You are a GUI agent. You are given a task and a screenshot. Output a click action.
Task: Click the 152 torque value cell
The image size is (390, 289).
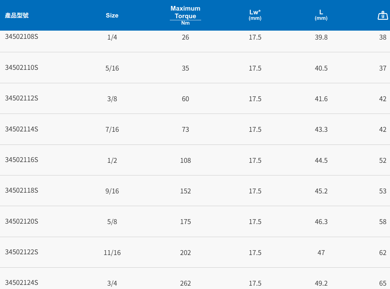click(185, 191)
